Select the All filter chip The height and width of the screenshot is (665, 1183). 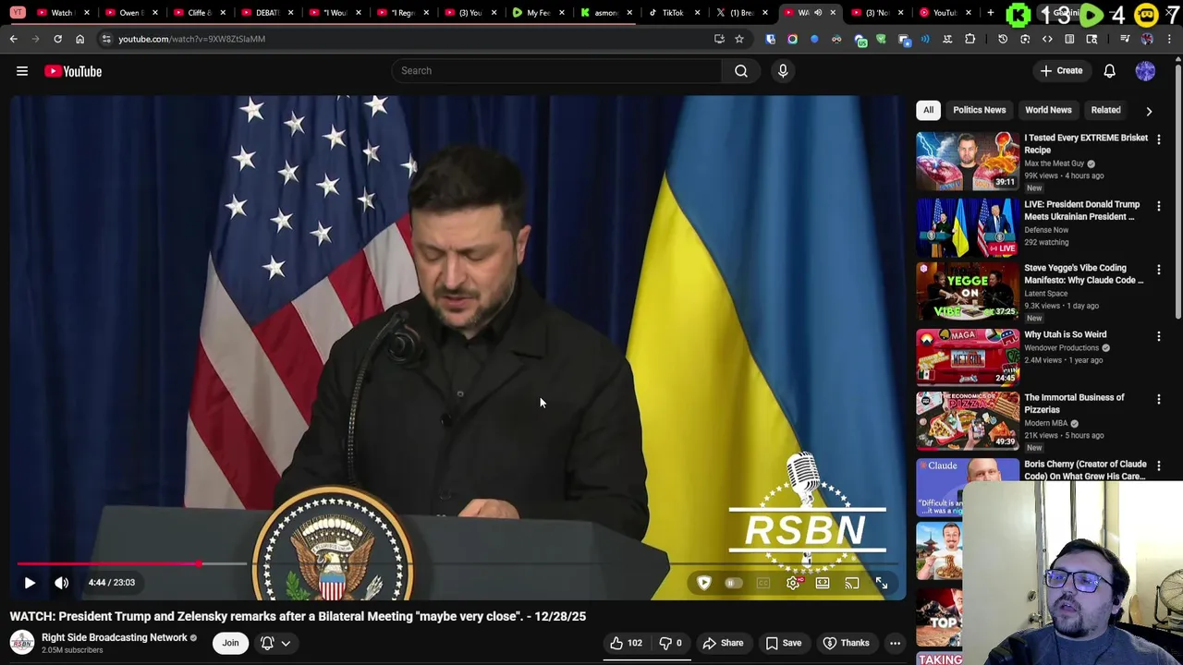928,110
